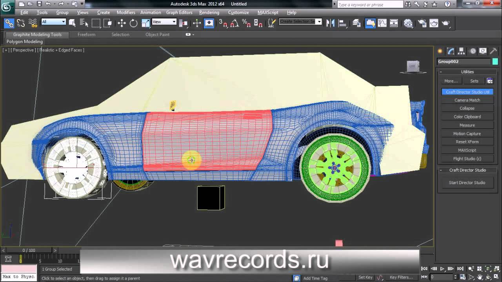Open the Create command panel tab
The width and height of the screenshot is (502, 282).
coord(440,51)
